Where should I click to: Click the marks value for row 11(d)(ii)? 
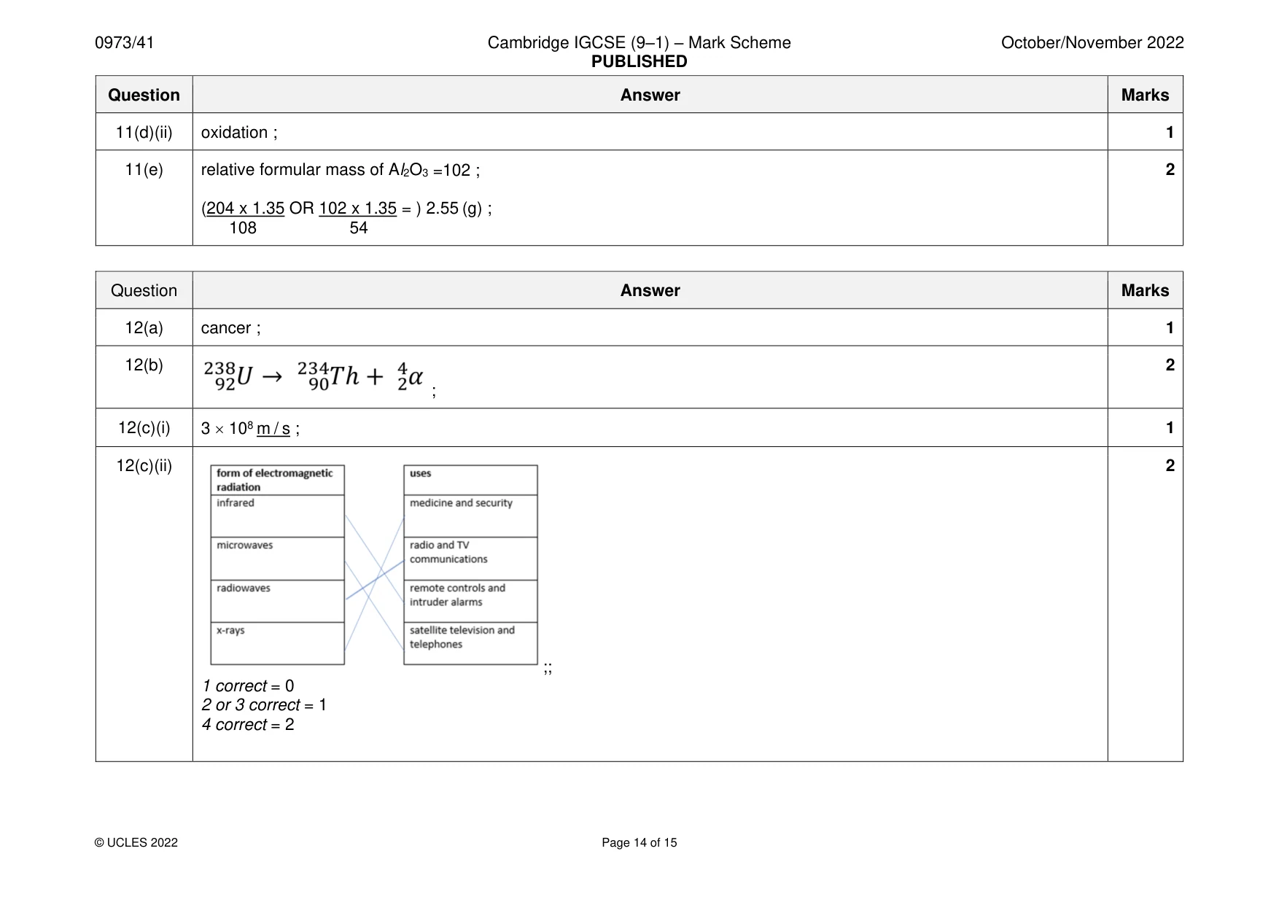tap(1170, 132)
